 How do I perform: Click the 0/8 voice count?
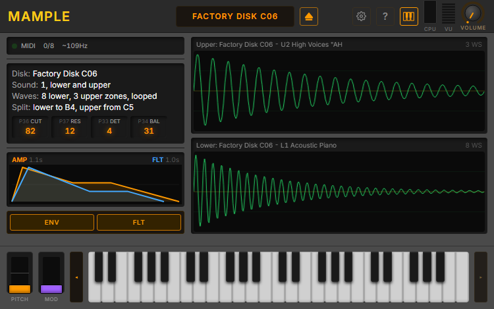[49, 46]
